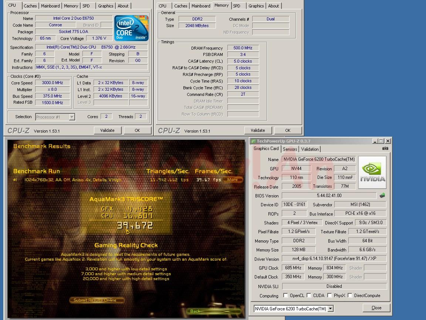Click the FSB:DRAM ratio 3:4 value
Viewport: 426px width, 320px height.
click(x=243, y=54)
